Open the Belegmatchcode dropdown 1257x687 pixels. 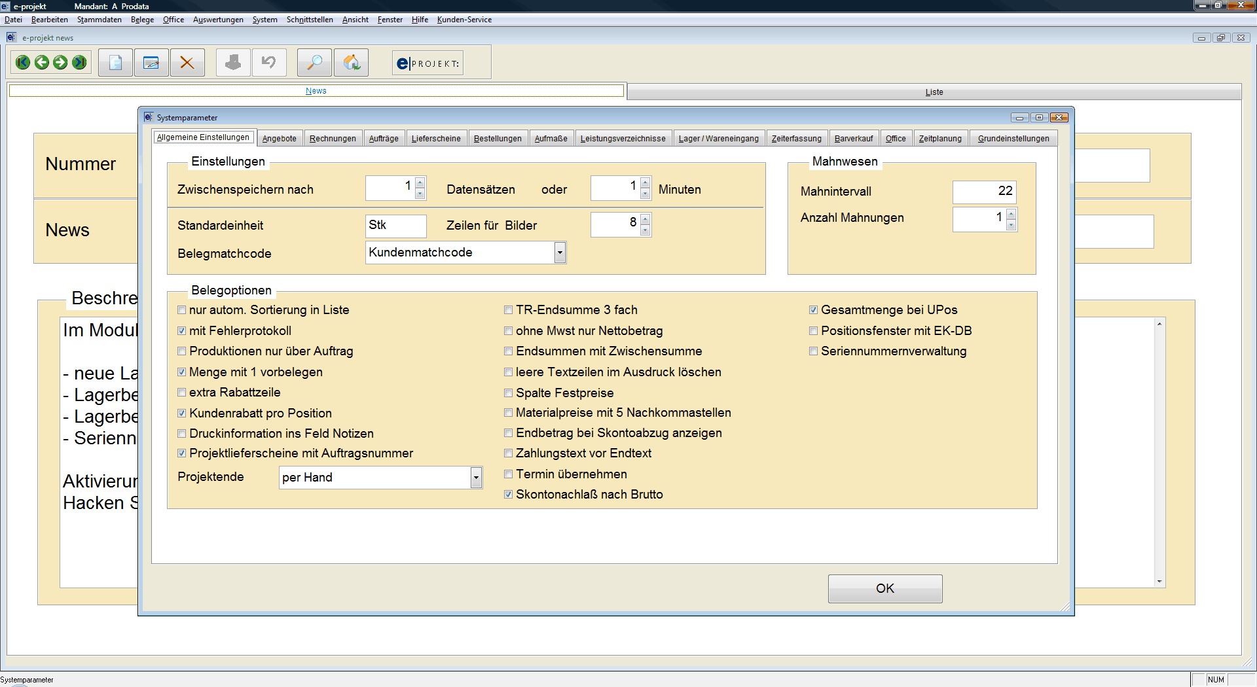tap(560, 253)
